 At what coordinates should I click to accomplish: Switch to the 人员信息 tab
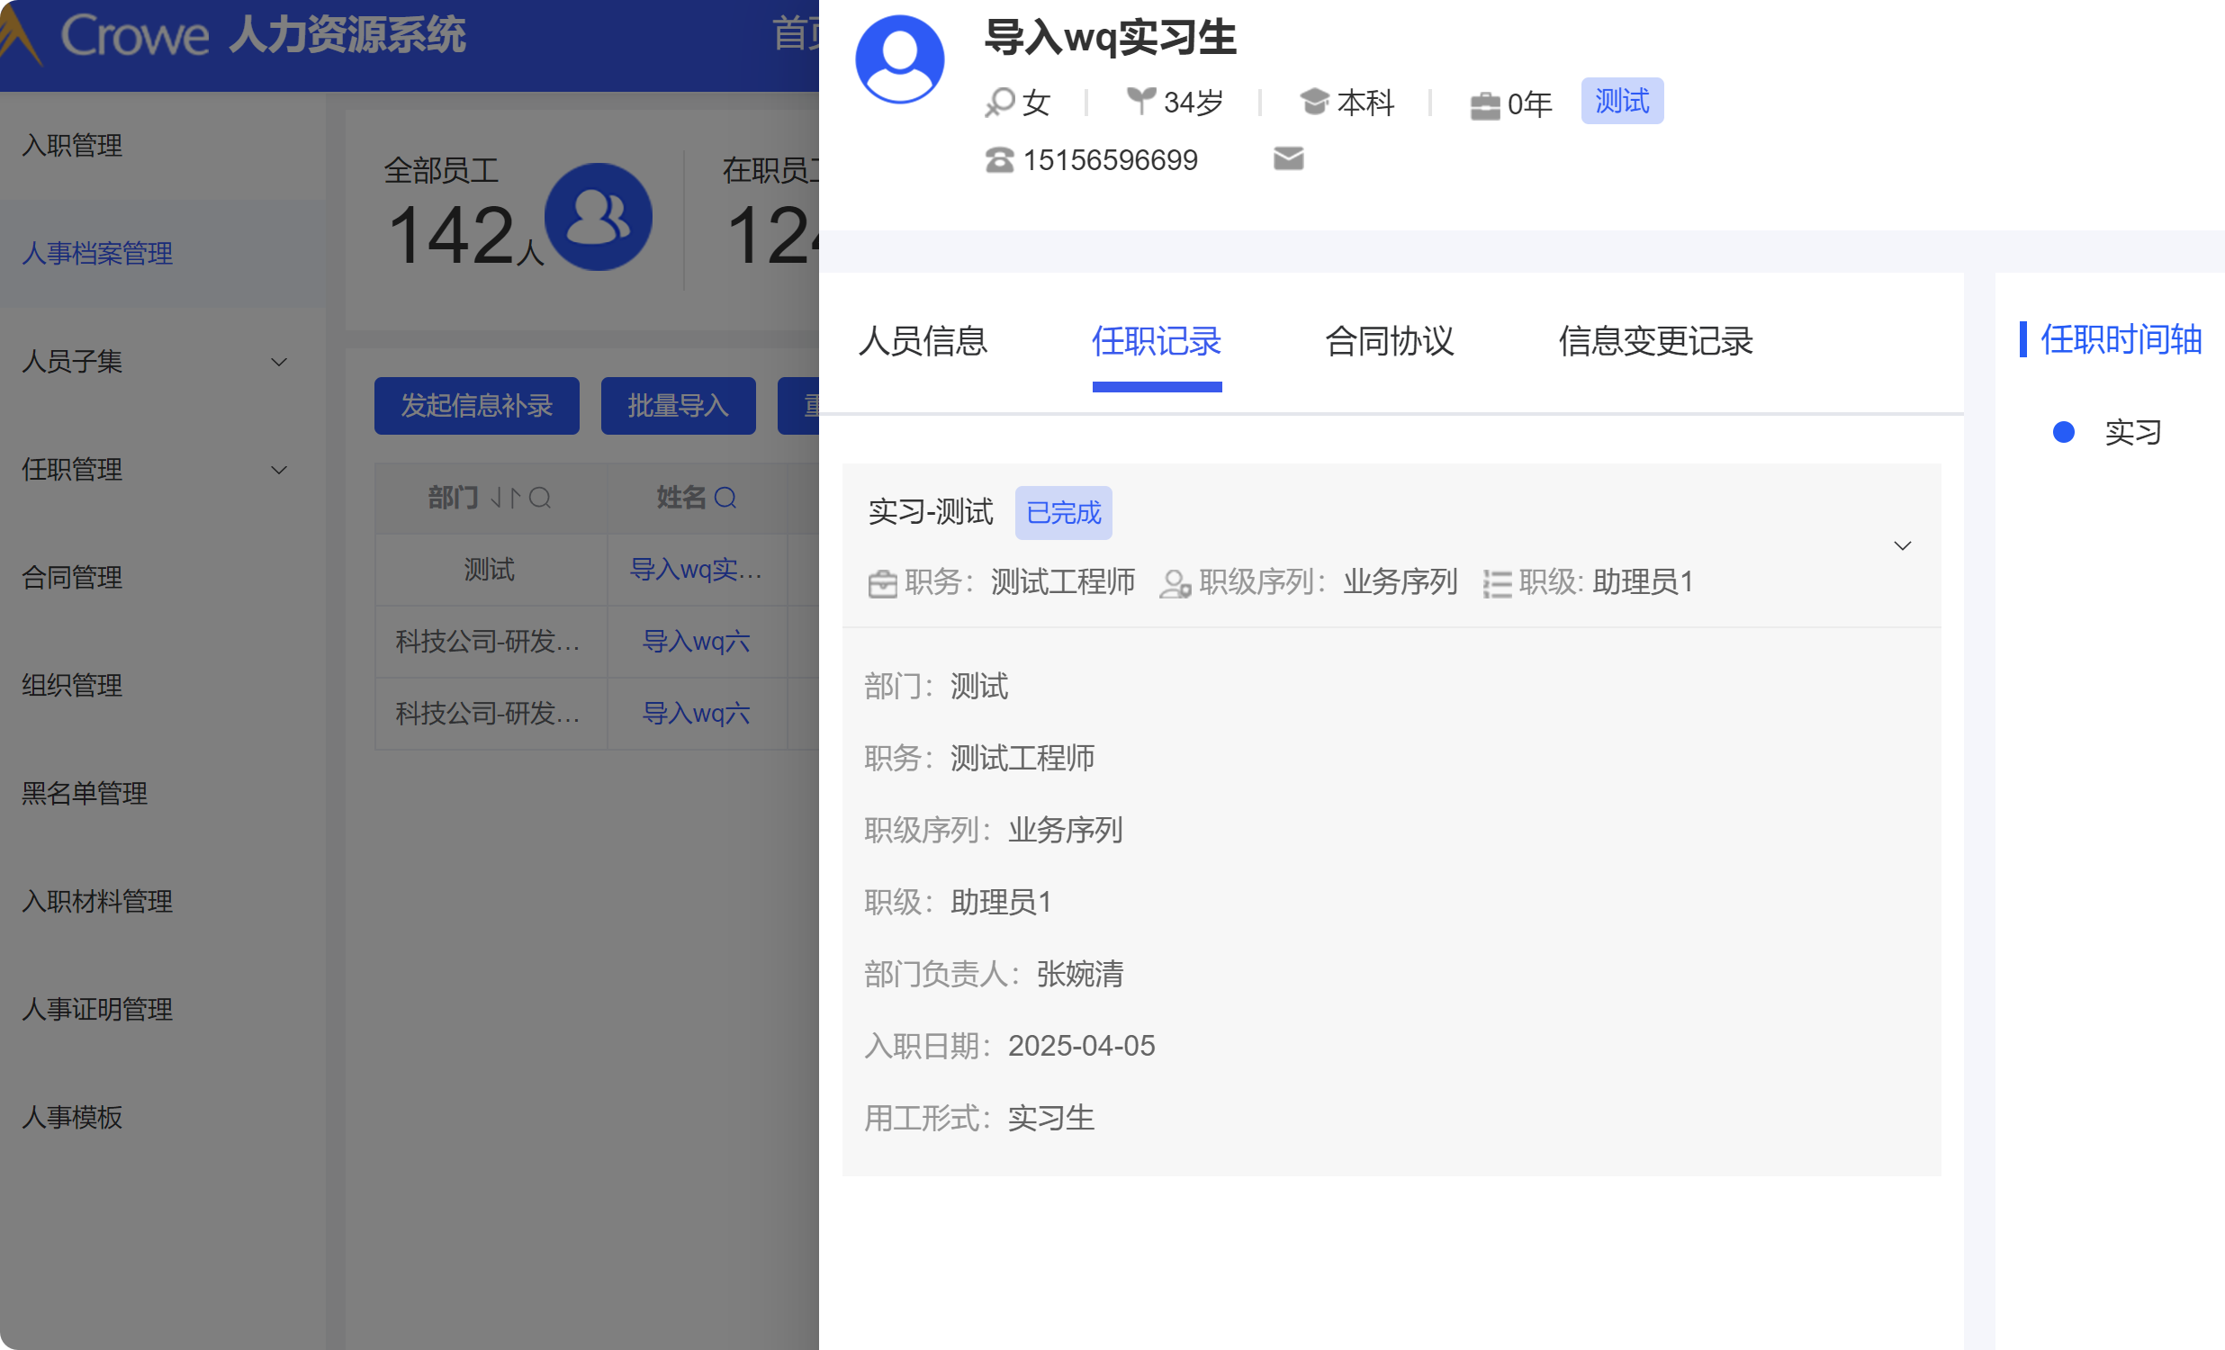(x=922, y=341)
